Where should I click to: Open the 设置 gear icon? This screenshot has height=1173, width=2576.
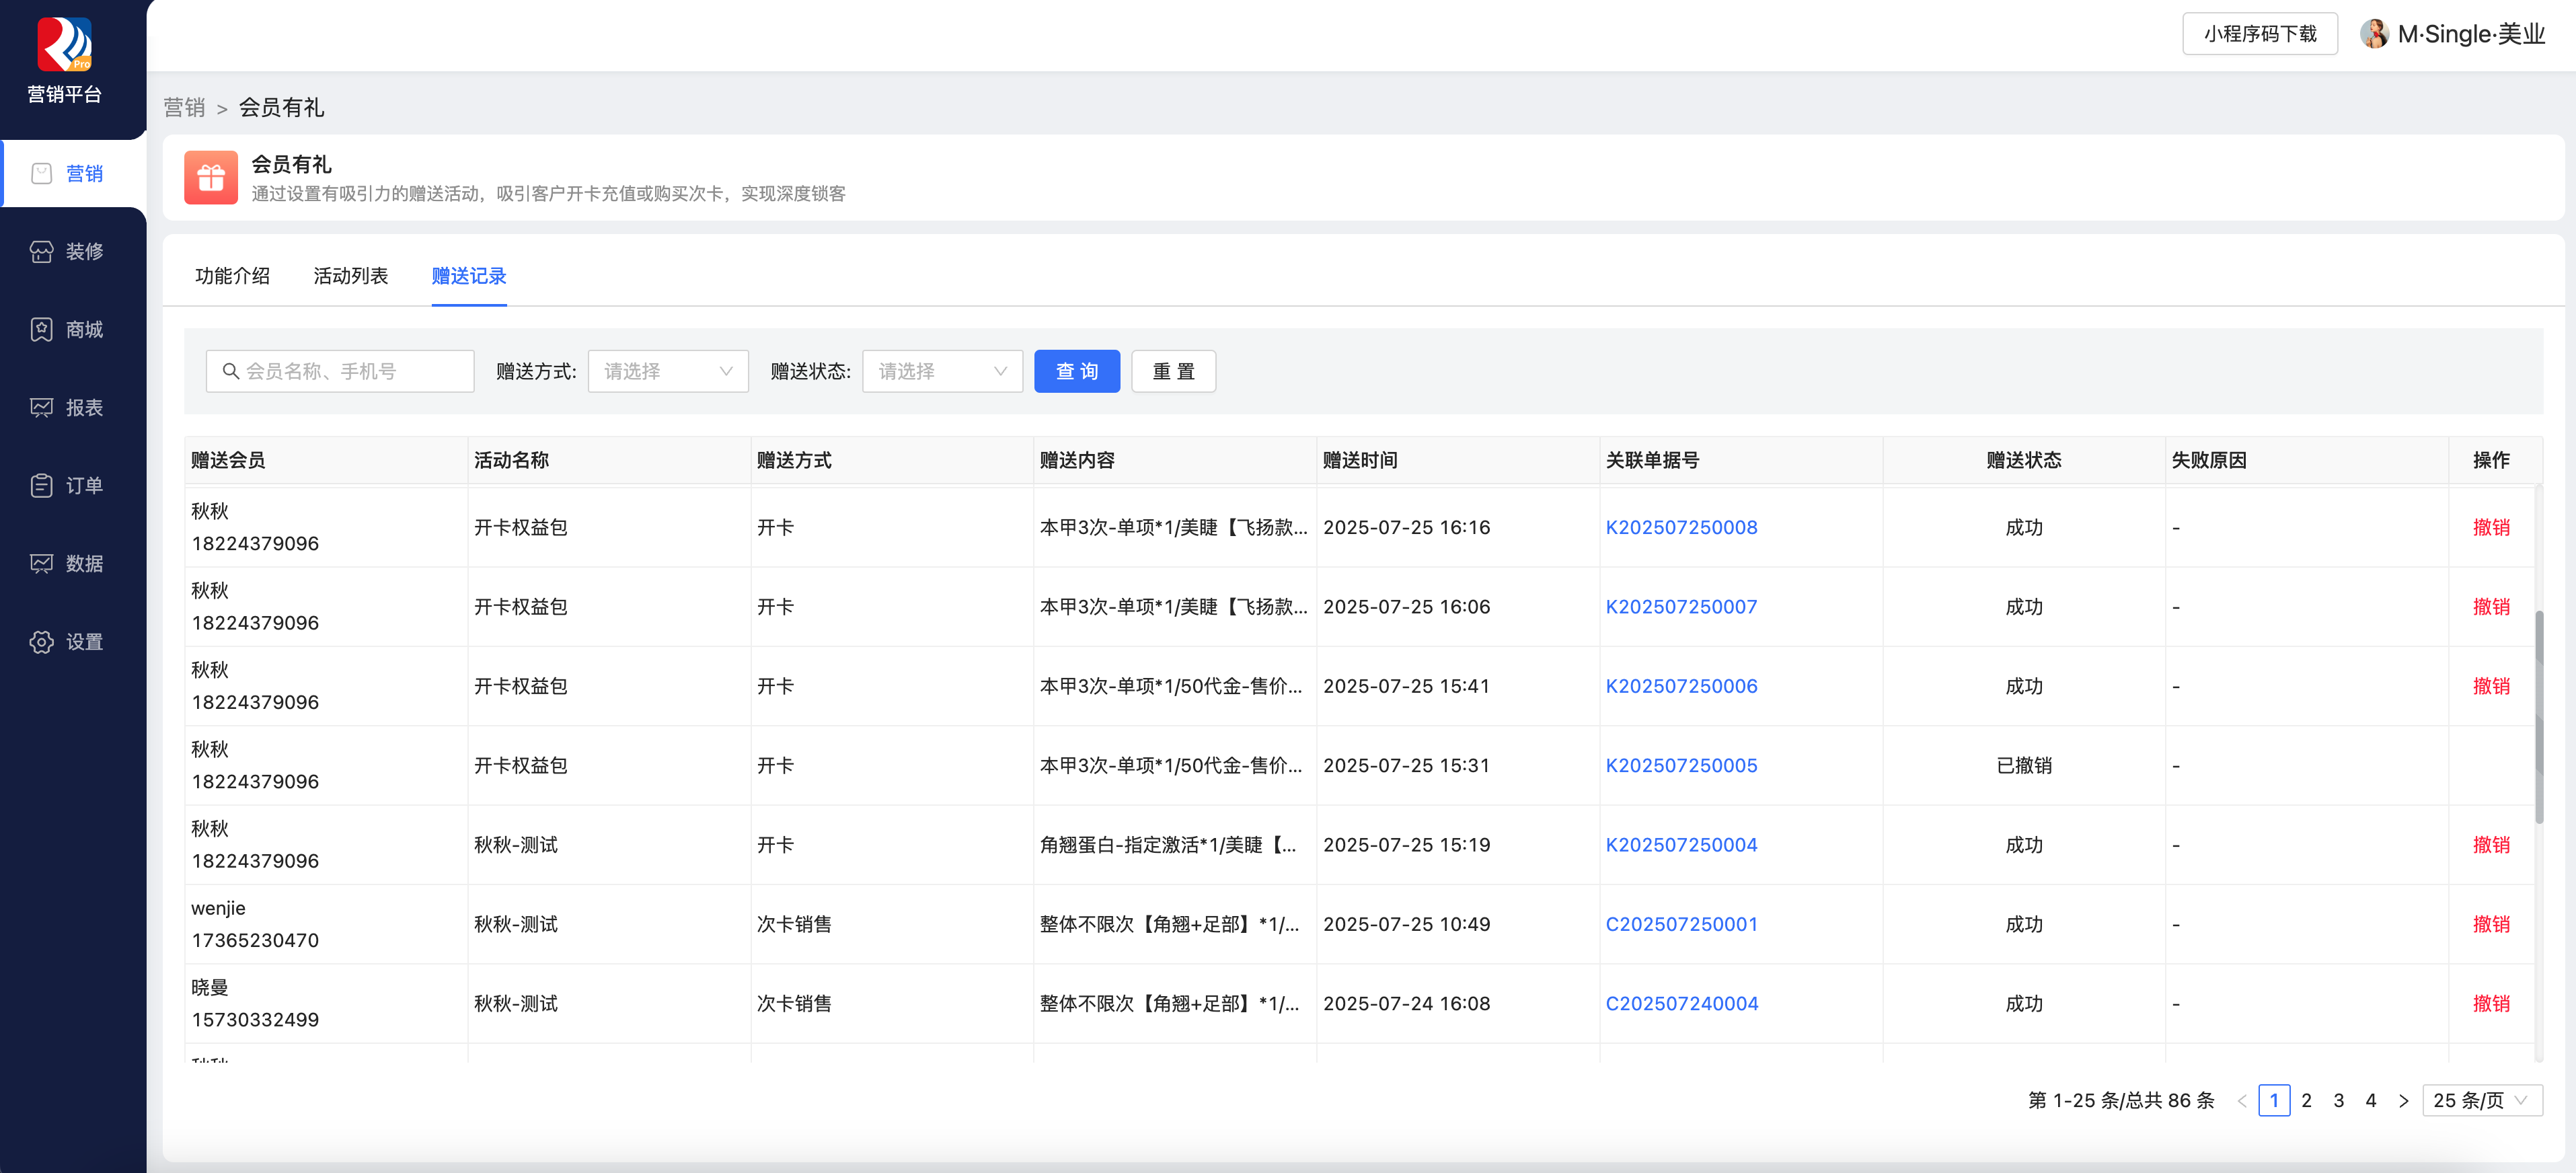pyautogui.click(x=41, y=641)
